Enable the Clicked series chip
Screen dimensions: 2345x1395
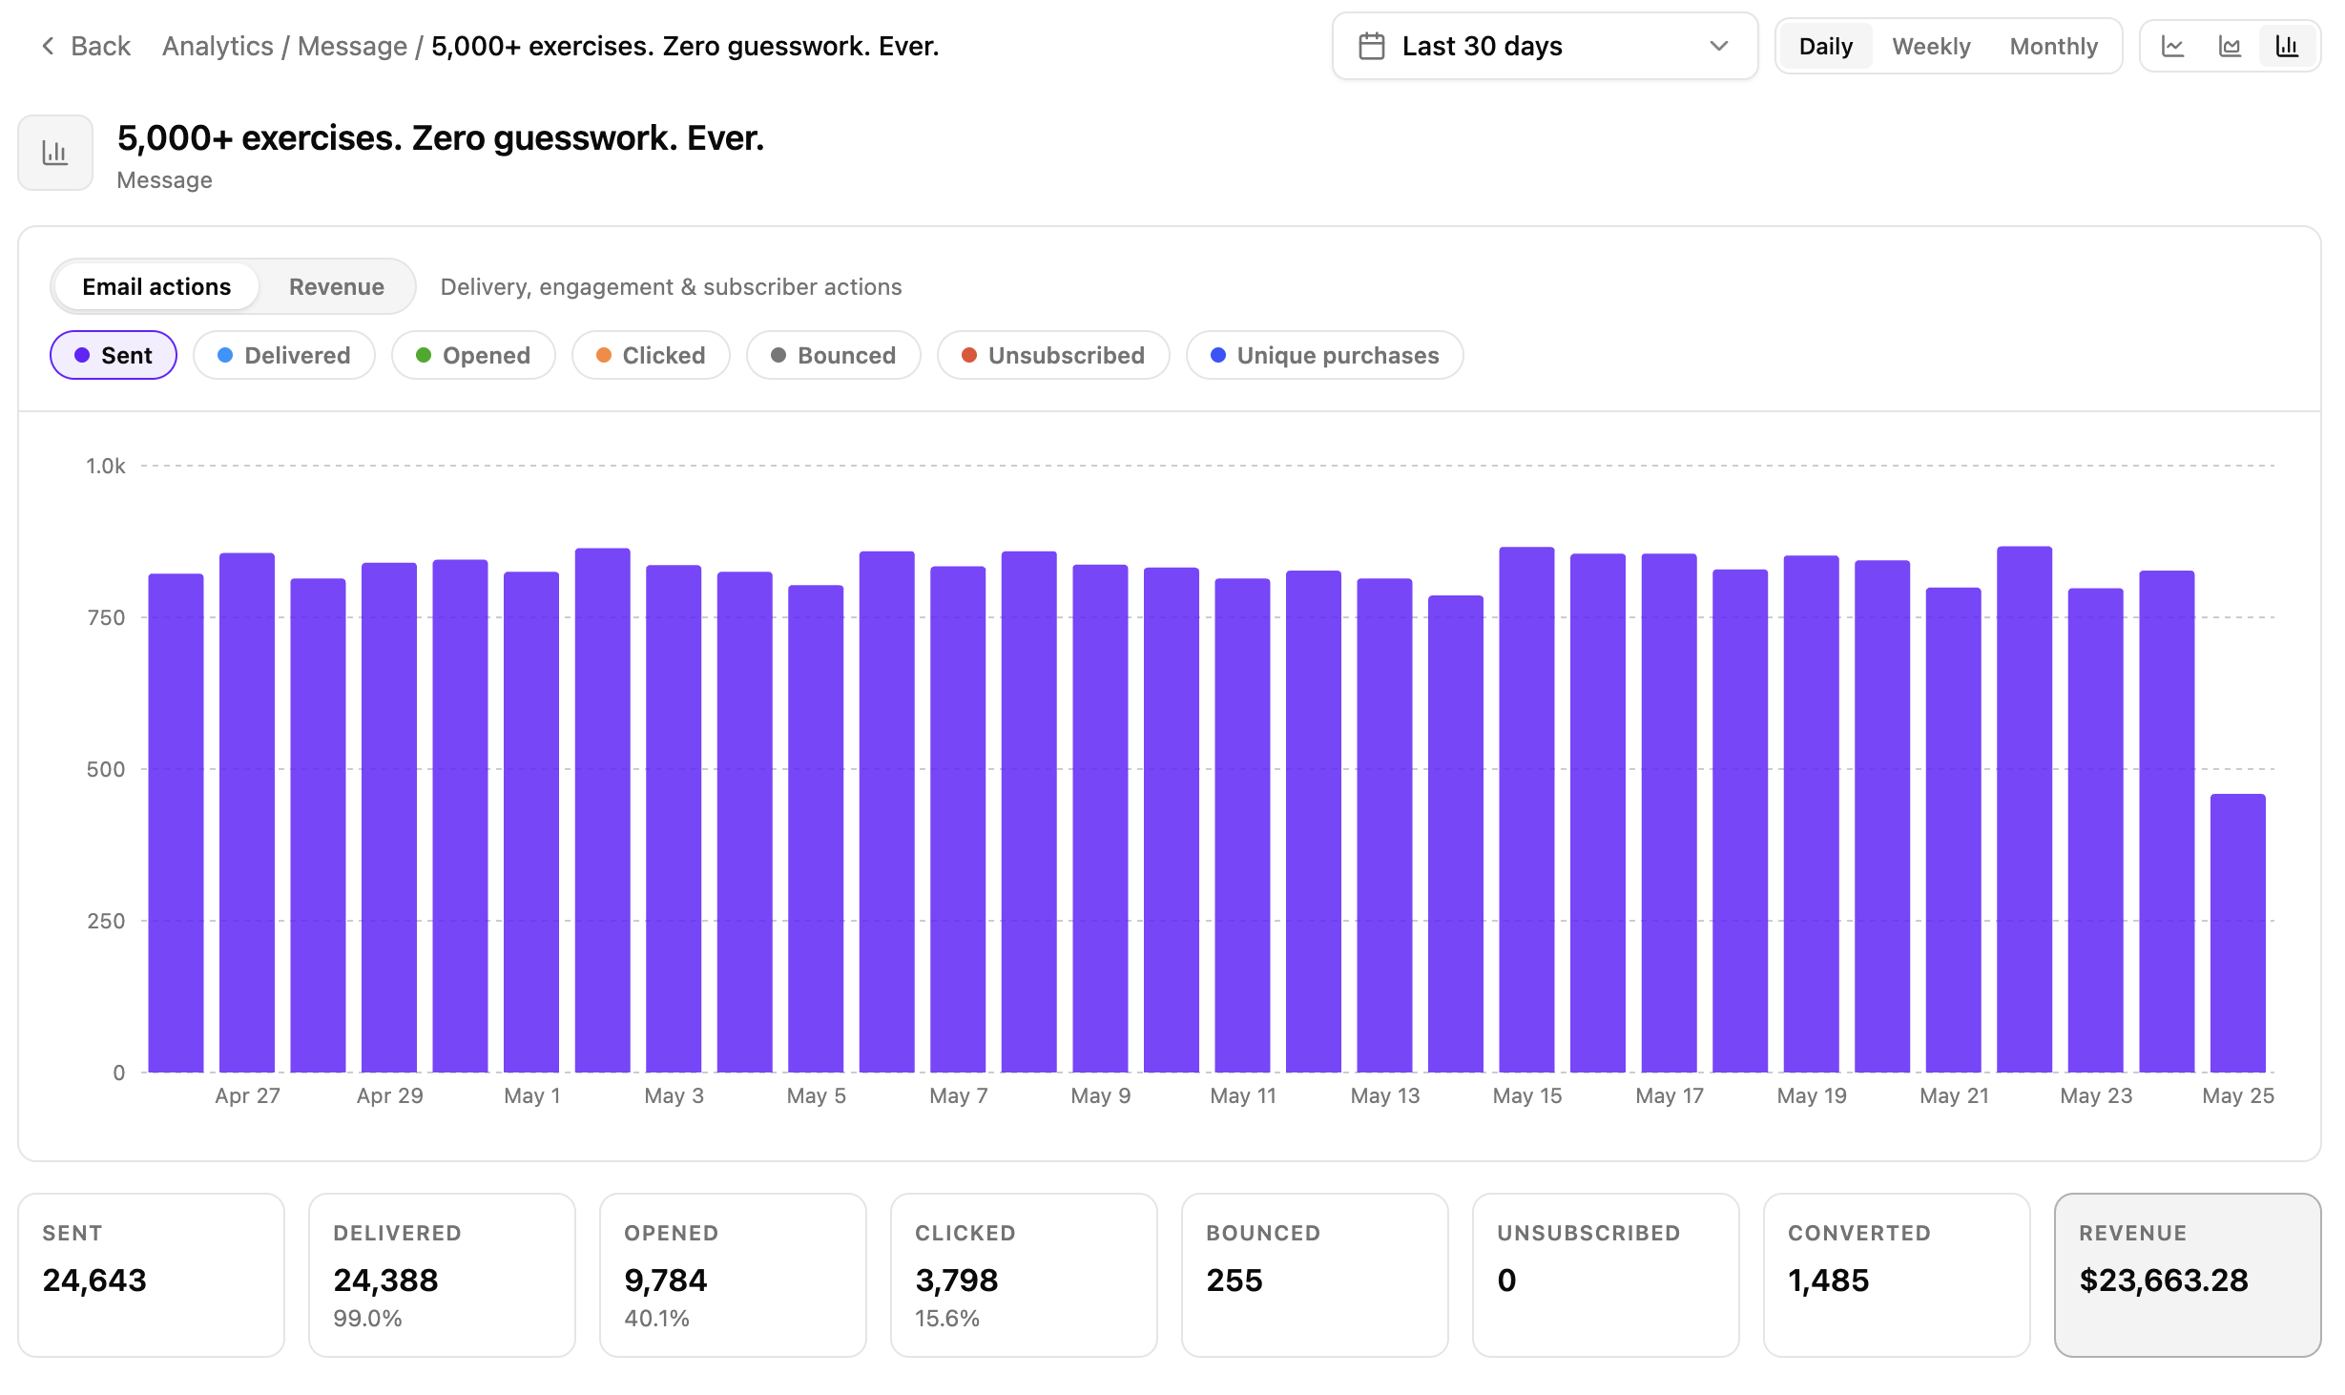click(x=651, y=355)
